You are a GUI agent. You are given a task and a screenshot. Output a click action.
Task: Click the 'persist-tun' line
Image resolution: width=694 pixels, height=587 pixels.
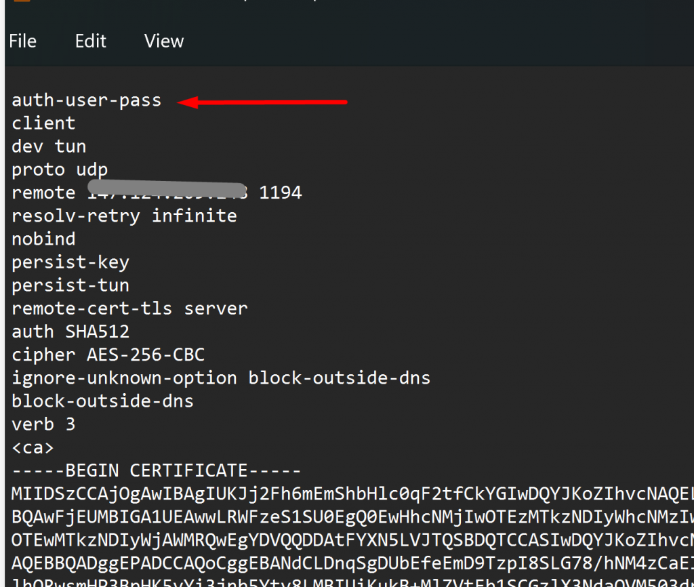tap(70, 285)
